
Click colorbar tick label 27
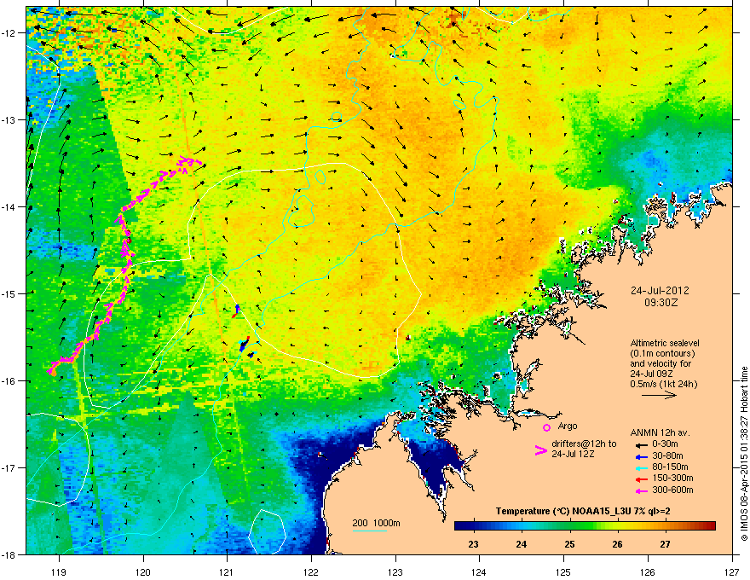[666, 544]
